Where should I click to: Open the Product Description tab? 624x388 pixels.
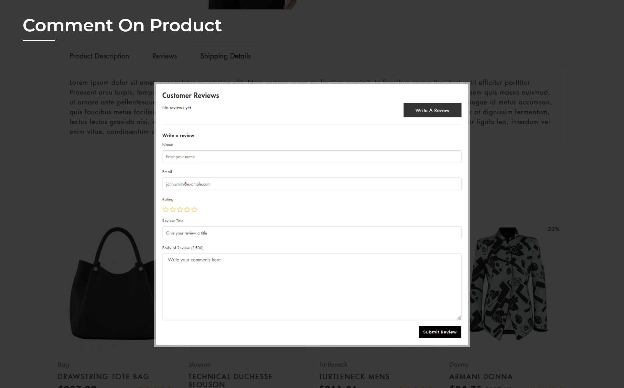pos(99,56)
